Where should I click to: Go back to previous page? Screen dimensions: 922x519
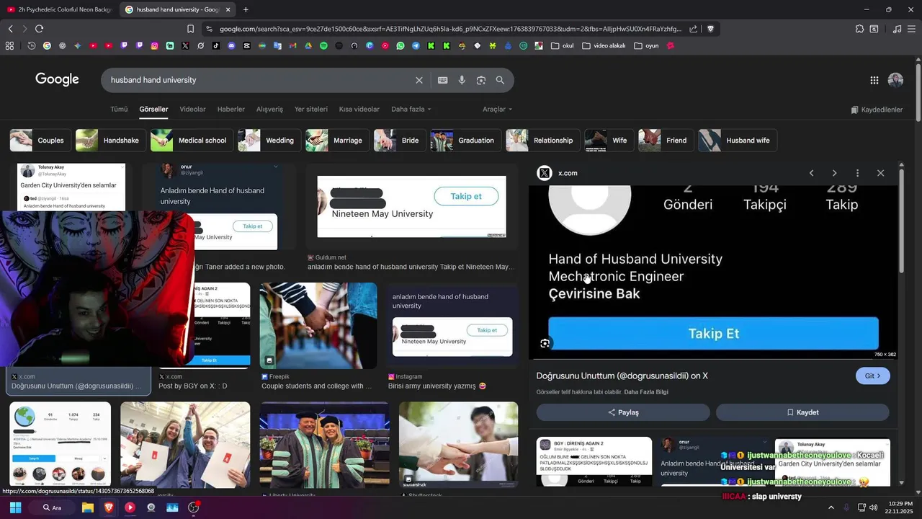point(10,29)
